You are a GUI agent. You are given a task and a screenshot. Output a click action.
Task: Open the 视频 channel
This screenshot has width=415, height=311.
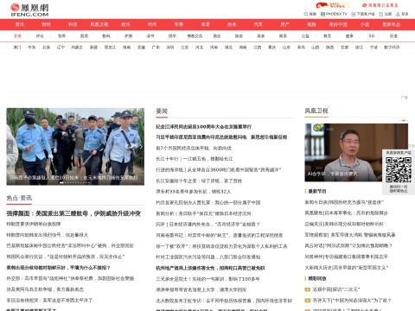click(311, 24)
